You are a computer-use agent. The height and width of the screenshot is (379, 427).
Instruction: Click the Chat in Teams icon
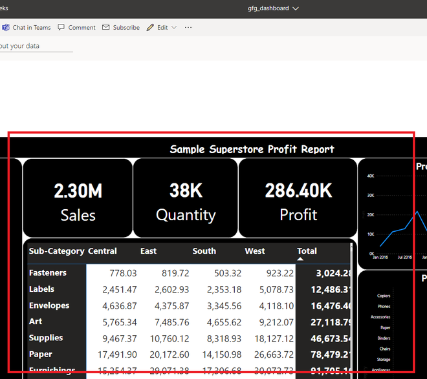point(6,28)
